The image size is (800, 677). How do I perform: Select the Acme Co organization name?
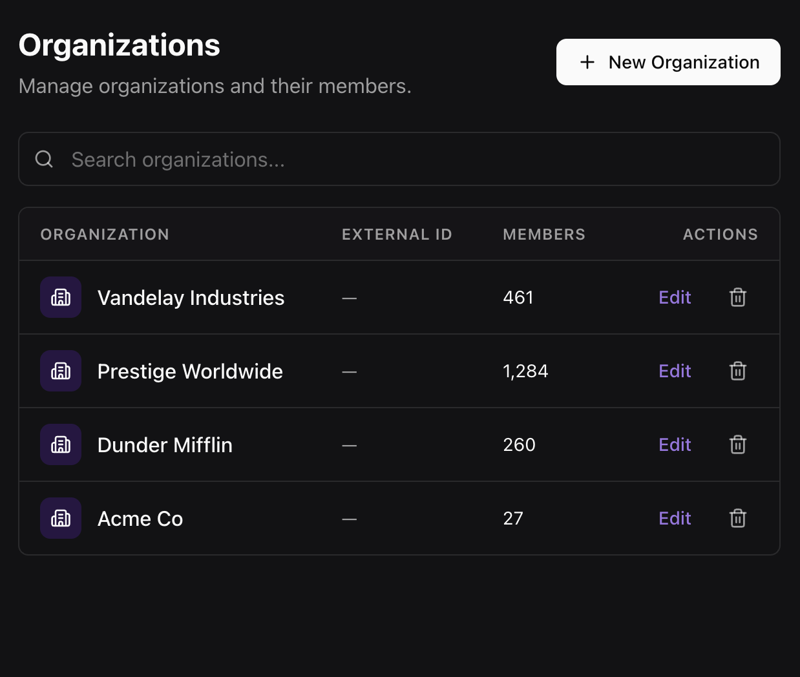[x=140, y=519]
